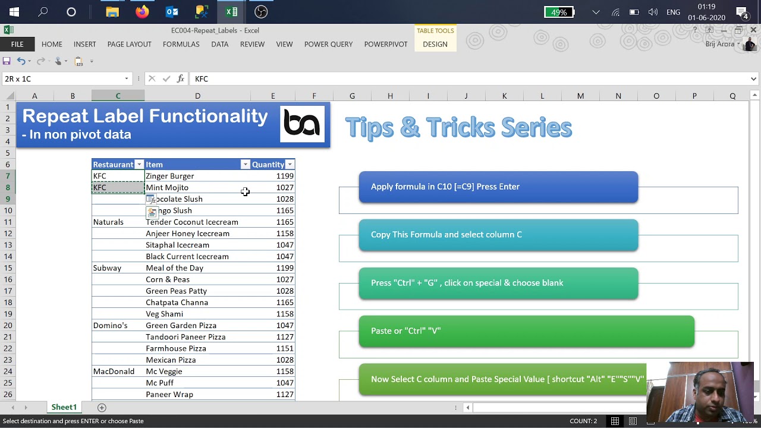Click the Touch/Mouse mode icon
This screenshot has width=761, height=428.
coord(58,61)
